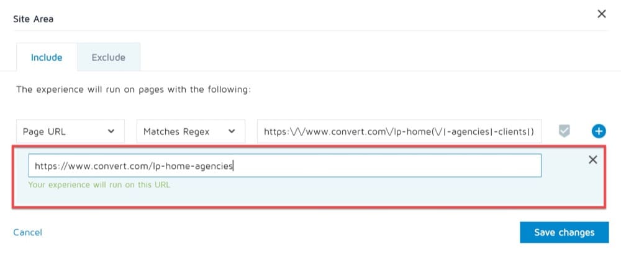Focus the test URL input field
Screen dimensions: 621x260
[x=285, y=166]
